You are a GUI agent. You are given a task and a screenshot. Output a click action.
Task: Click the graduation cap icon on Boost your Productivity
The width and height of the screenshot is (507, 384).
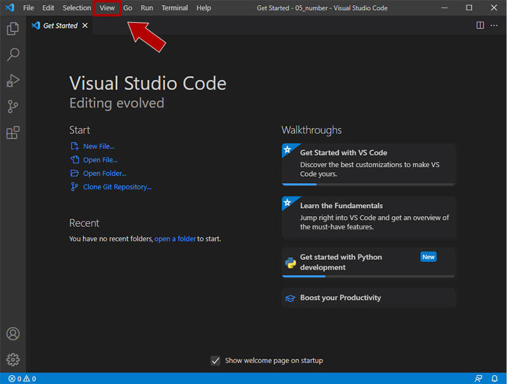tap(290, 298)
